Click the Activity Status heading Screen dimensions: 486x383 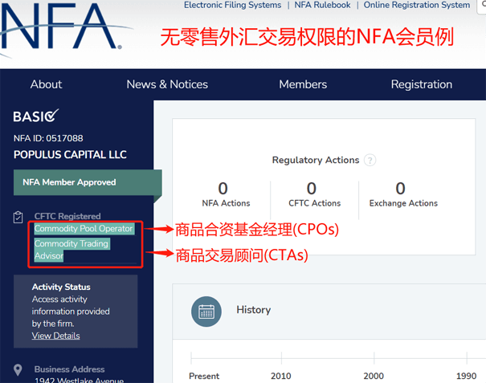pos(61,287)
